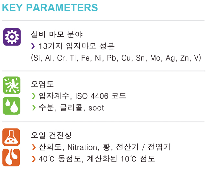The image size is (207, 169).
Task: Select the 설비 마모 분야 heading
Action: pos(57,34)
